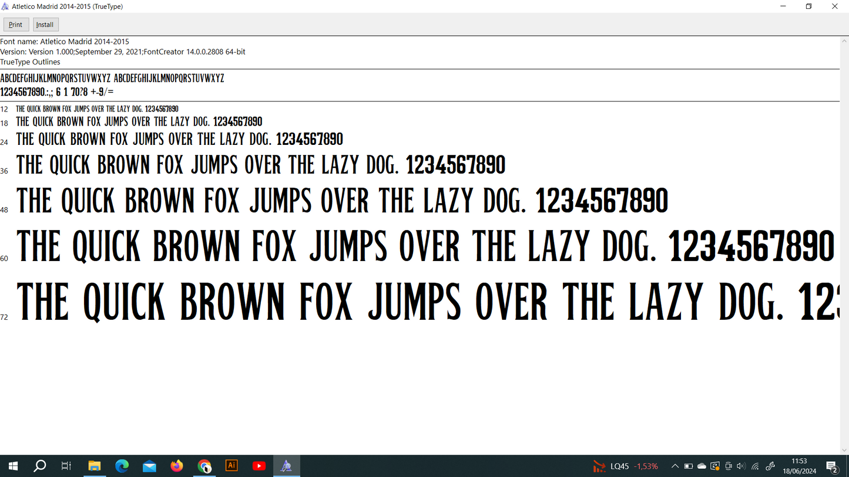The image size is (849, 477).
Task: Click the Print button
Action: point(16,25)
